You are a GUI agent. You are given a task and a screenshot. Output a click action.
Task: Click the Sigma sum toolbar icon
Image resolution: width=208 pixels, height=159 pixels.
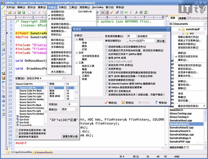(131, 12)
